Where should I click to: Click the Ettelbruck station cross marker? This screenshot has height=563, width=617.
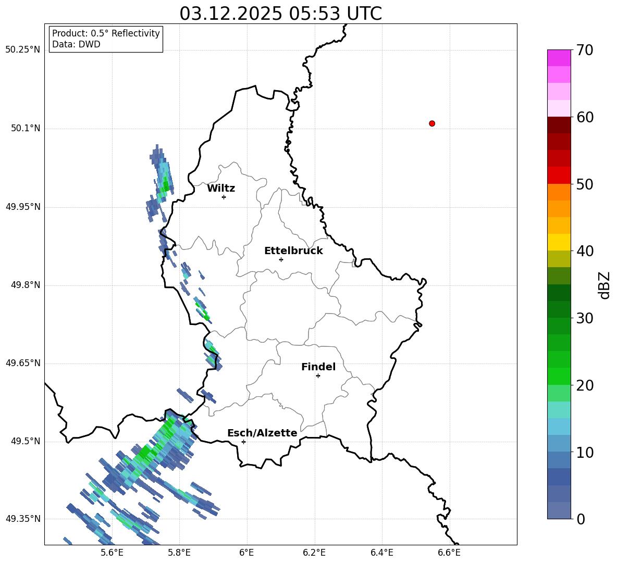[x=281, y=259]
